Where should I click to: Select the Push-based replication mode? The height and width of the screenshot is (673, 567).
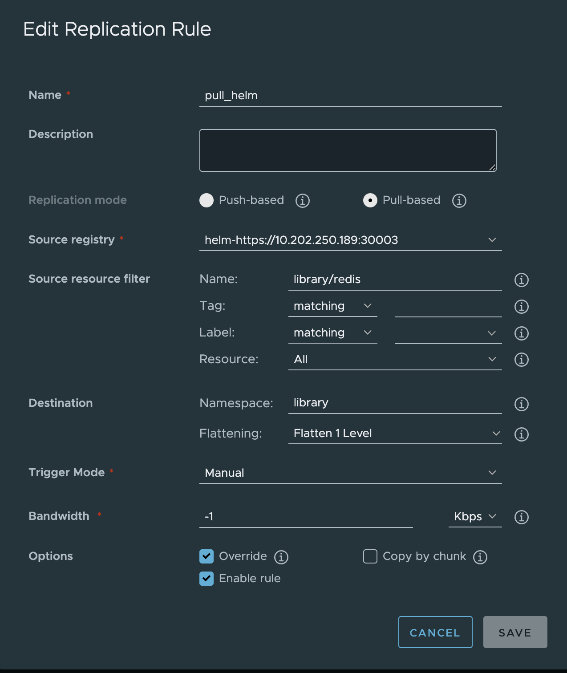pos(206,201)
